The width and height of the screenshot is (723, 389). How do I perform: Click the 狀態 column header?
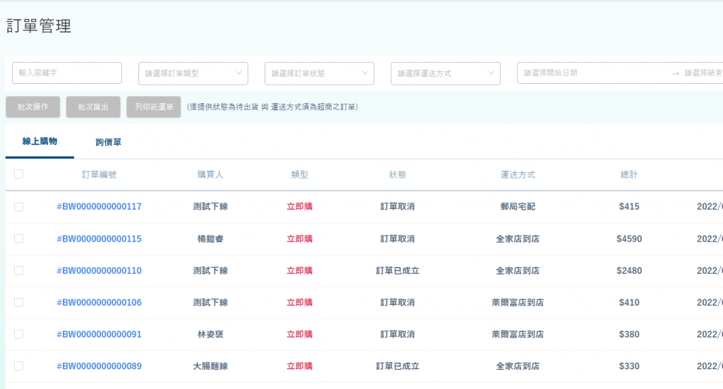point(398,174)
